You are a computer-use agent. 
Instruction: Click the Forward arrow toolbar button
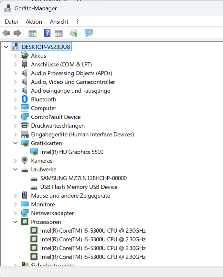[x=17, y=33]
